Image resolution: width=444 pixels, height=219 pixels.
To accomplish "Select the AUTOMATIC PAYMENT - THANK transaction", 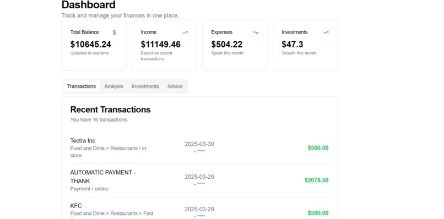I will [103, 177].
